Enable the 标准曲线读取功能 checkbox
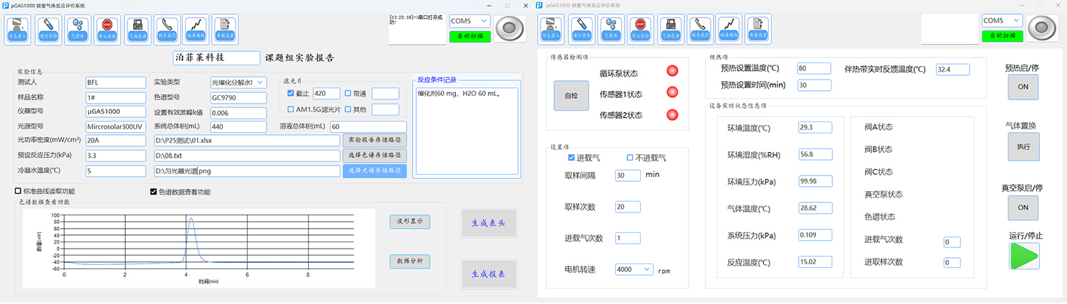 (x=18, y=192)
